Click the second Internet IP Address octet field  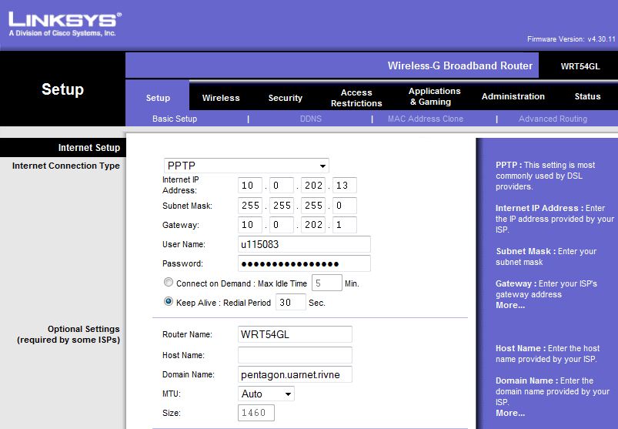pyautogui.click(x=282, y=186)
